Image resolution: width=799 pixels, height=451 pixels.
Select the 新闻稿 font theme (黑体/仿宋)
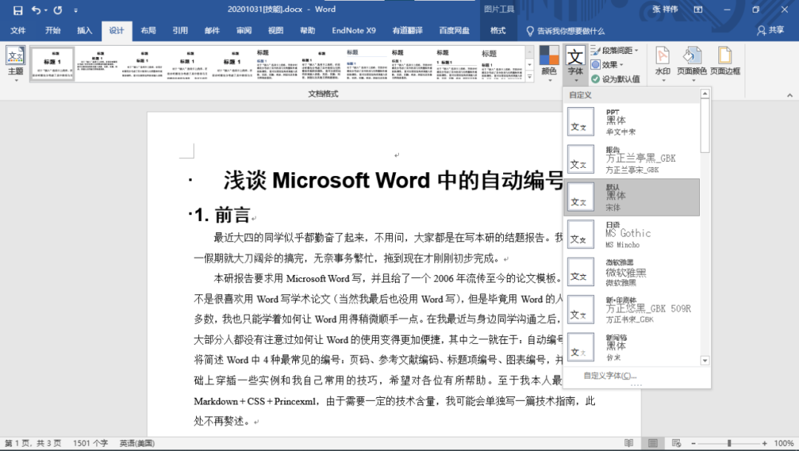point(631,347)
